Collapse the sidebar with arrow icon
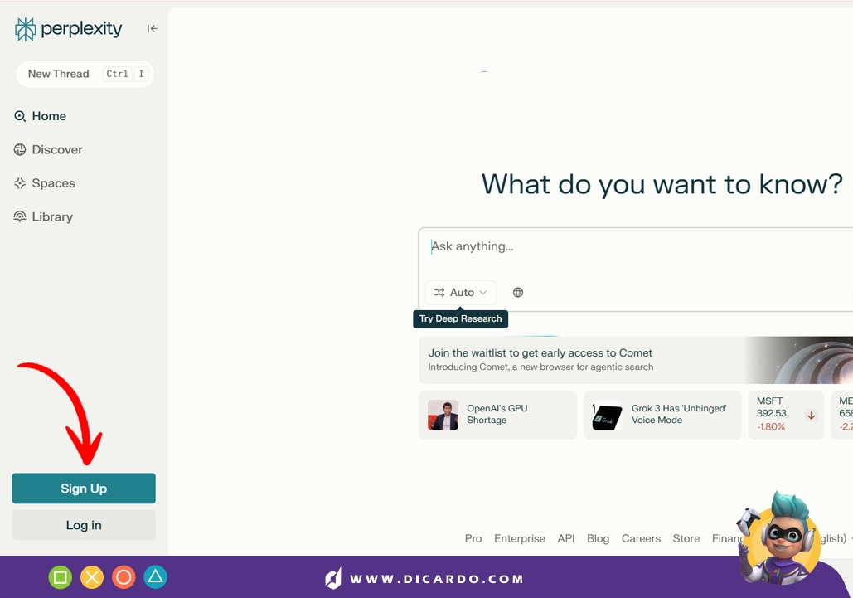The image size is (853, 598). pyautogui.click(x=152, y=28)
